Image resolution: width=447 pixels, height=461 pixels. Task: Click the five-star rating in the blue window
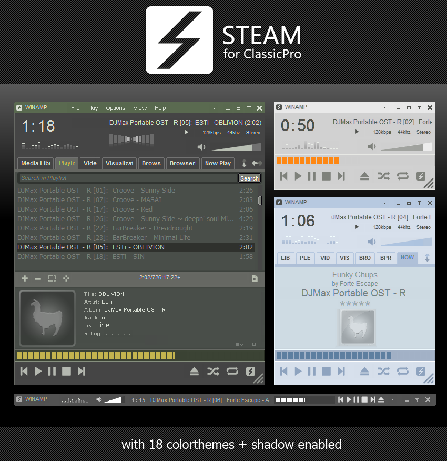pyautogui.click(x=355, y=304)
